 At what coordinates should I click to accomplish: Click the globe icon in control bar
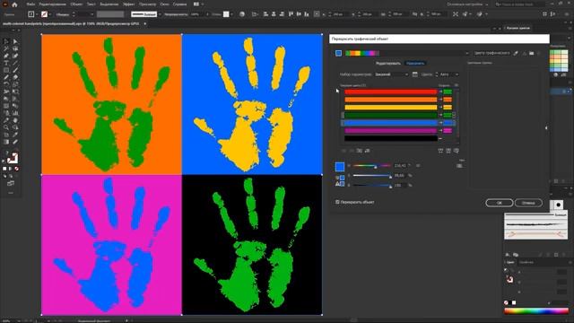click(x=242, y=14)
